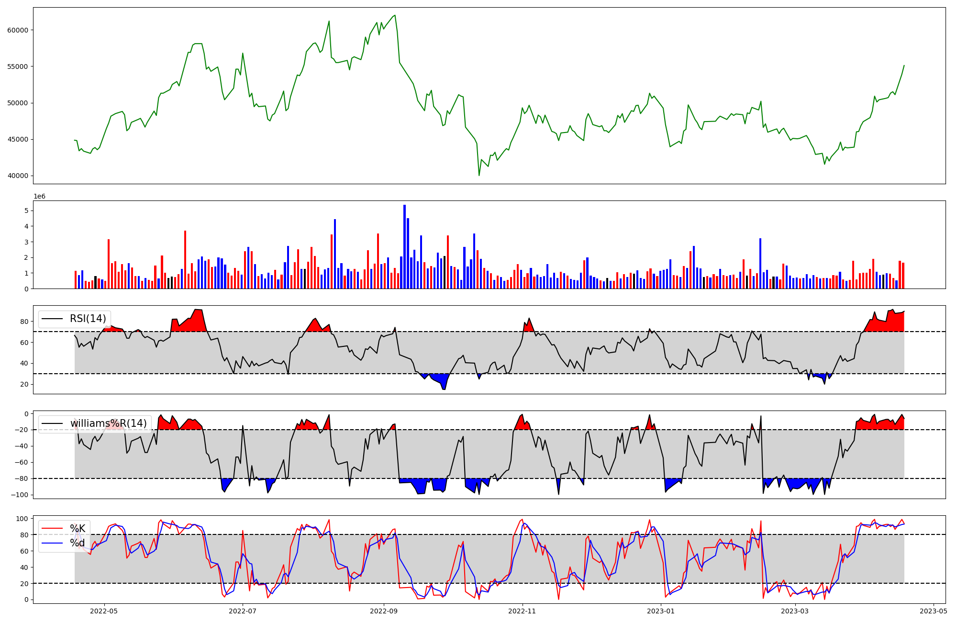Image resolution: width=957 pixels, height=622 pixels.
Task: Click the tallest blue volume bar
Action: tap(404, 246)
